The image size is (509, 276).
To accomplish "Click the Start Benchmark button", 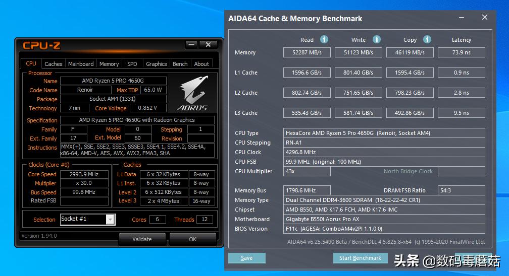I will pos(361,258).
